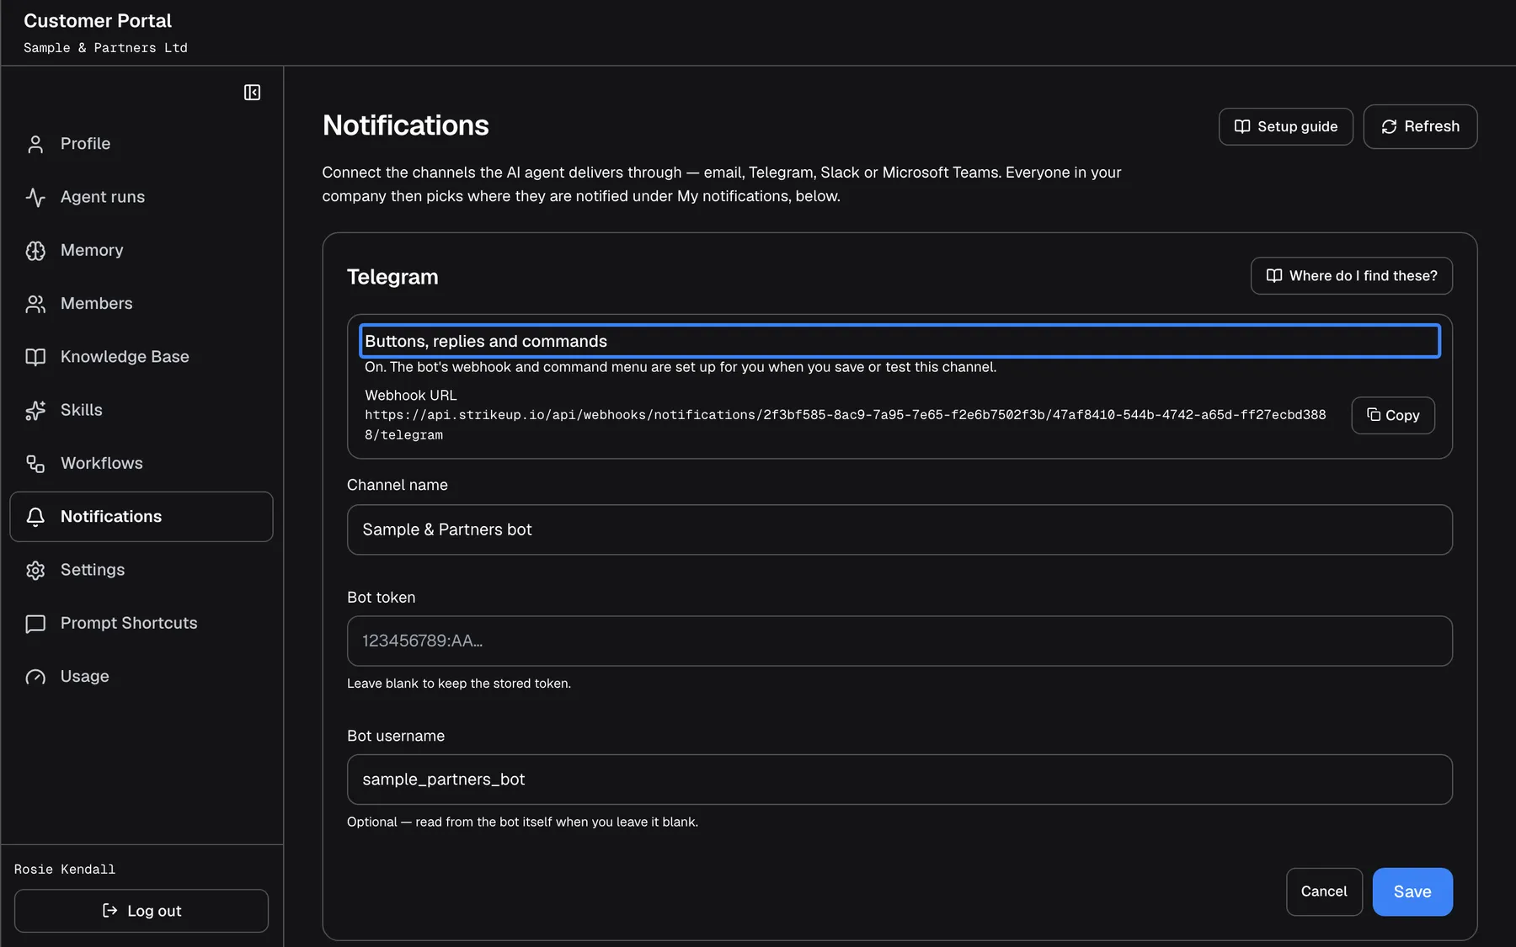Click the Sample & Partners Ltd subtitle
1516x947 pixels.
tap(105, 48)
